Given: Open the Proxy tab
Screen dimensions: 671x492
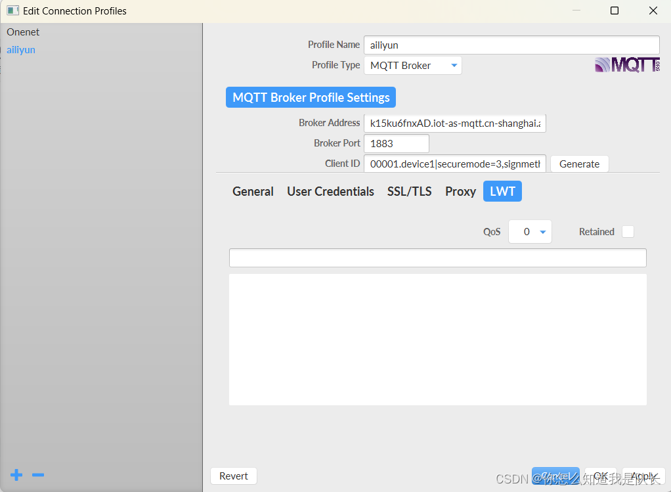Looking at the screenshot, I should 460,191.
